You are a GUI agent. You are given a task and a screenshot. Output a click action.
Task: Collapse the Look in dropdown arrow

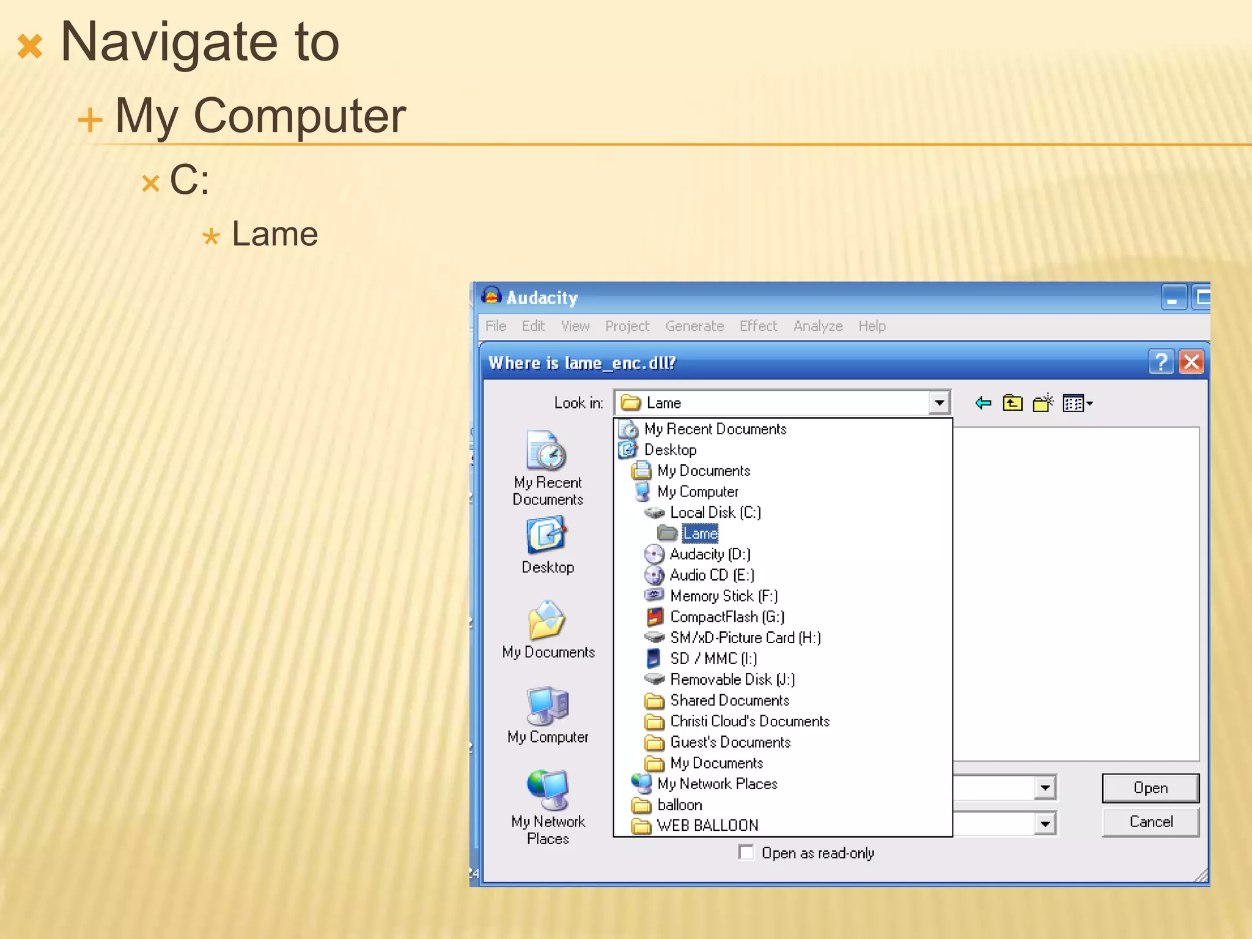click(x=939, y=403)
